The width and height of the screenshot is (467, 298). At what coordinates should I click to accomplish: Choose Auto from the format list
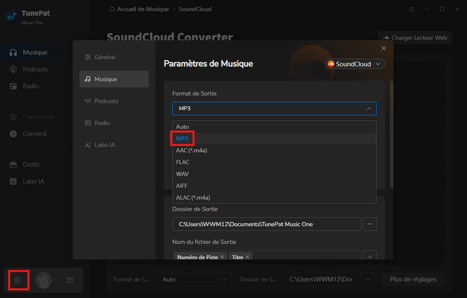(274, 127)
